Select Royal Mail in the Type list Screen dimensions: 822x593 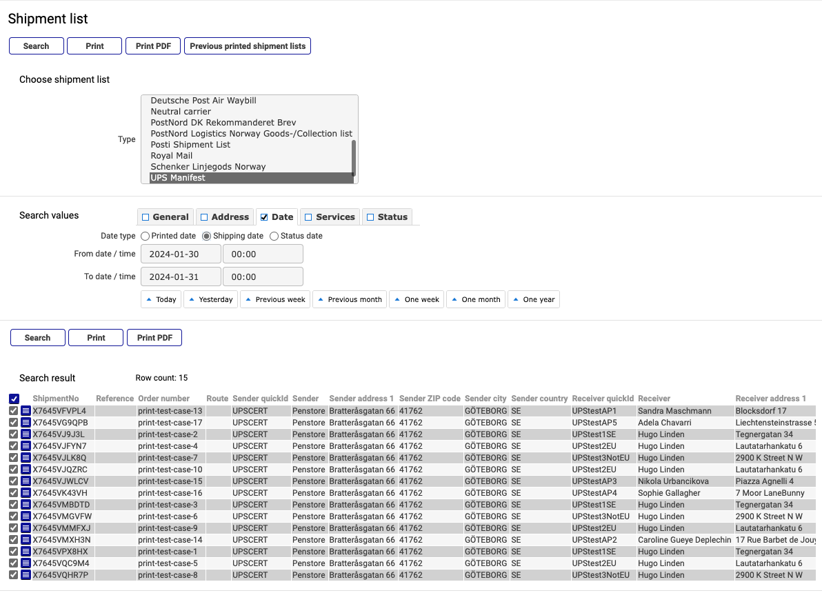click(172, 156)
